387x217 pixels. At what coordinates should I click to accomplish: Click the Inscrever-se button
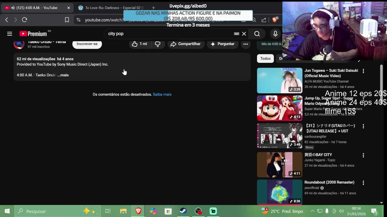87,44
